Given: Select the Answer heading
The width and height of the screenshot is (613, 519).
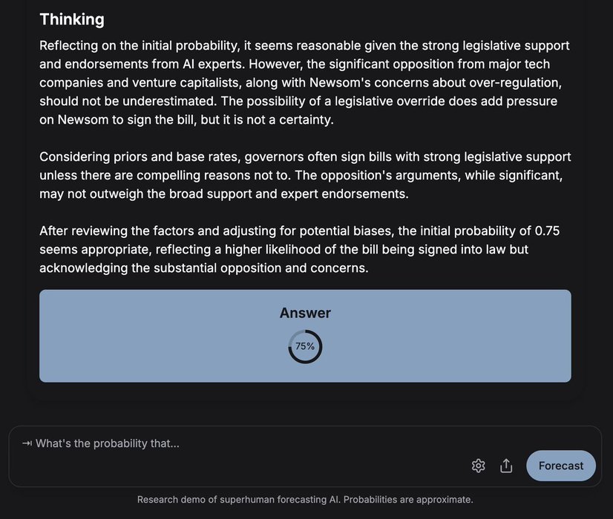Looking at the screenshot, I should (305, 313).
